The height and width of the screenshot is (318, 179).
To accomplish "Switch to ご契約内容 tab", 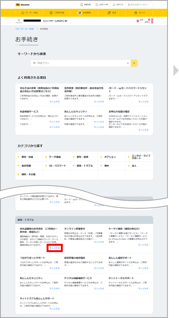I will pyautogui.click(x=57, y=12).
